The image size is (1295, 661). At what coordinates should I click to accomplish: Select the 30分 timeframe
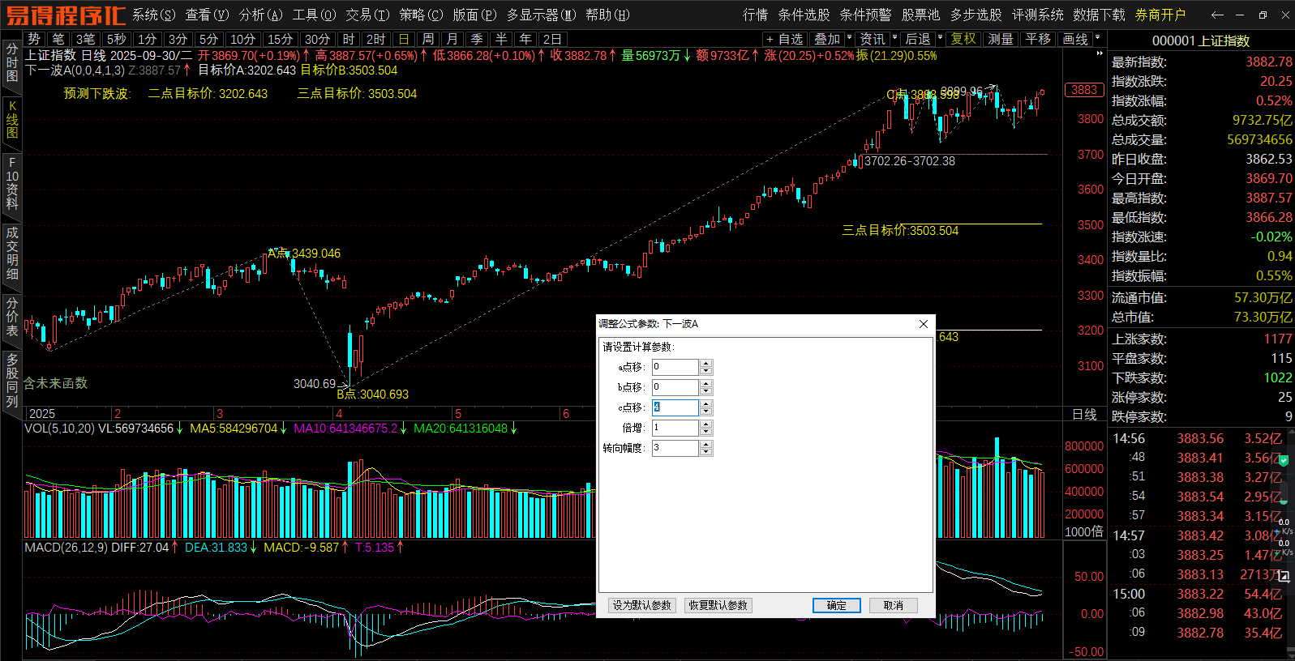317,39
